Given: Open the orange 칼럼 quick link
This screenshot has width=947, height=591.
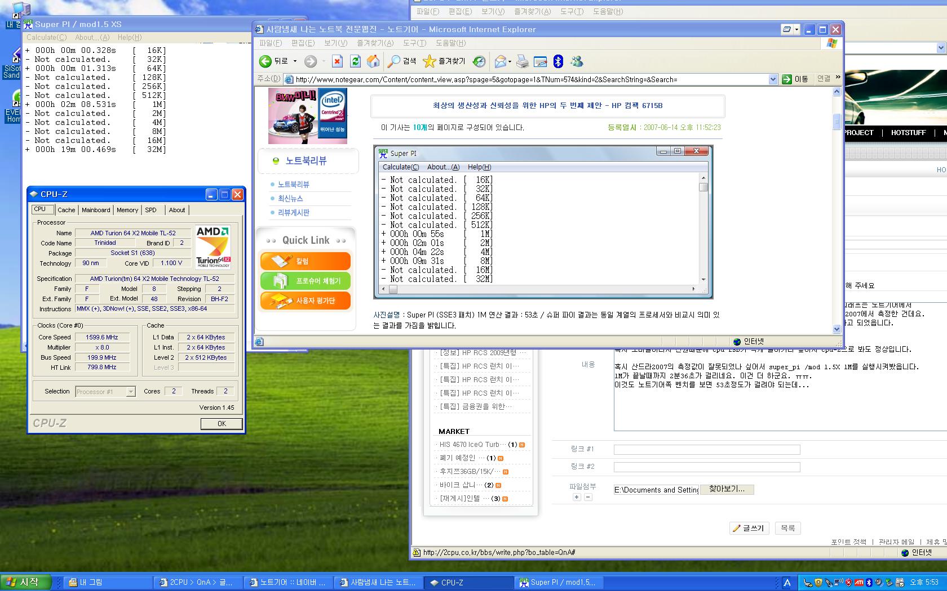Looking at the screenshot, I should coord(305,261).
